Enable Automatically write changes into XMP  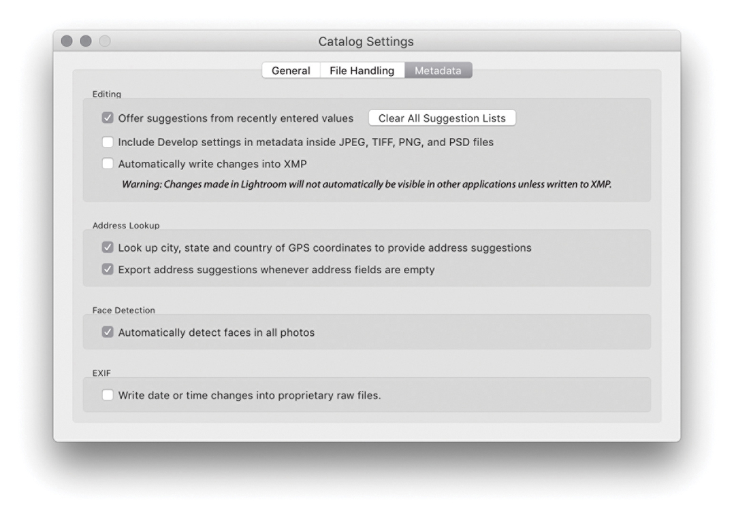108,164
